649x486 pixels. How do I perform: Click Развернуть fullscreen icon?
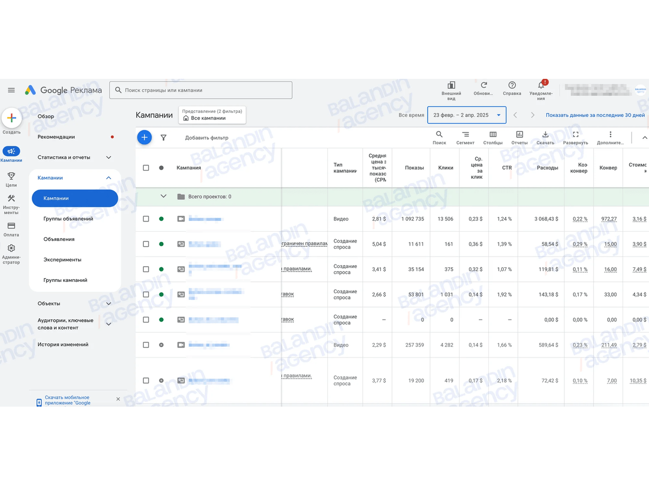tap(575, 134)
